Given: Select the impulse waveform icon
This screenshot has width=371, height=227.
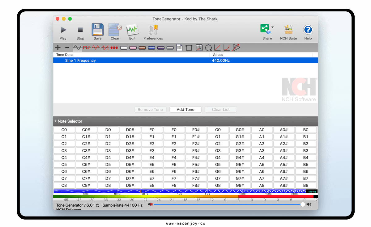Looking at the screenshot, I should (x=114, y=48).
